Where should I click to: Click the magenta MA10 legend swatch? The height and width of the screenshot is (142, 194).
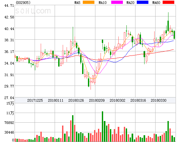pyautogui.click(x=117, y=2)
